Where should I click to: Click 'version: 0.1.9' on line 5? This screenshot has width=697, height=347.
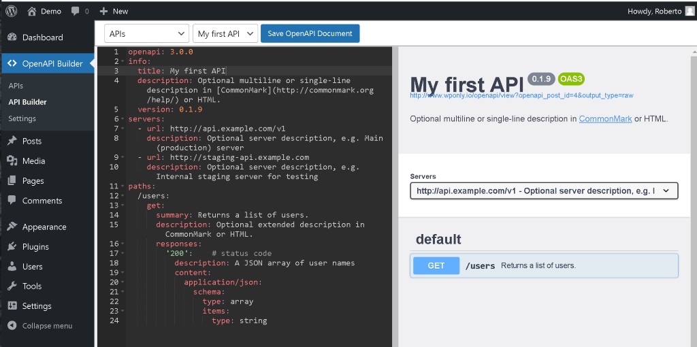[x=169, y=110]
